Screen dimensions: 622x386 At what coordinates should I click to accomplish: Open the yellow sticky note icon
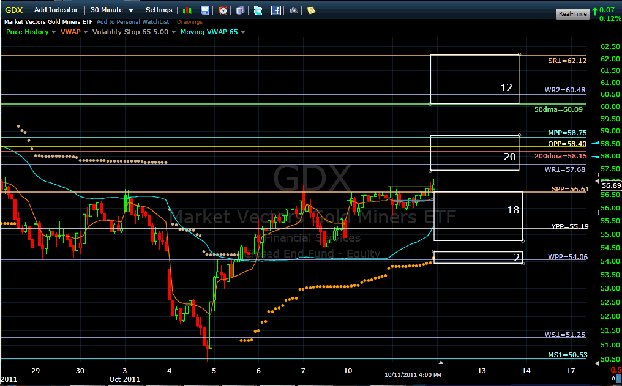point(312,10)
